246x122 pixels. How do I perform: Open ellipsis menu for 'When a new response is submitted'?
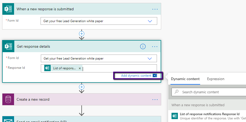pos(155,9)
